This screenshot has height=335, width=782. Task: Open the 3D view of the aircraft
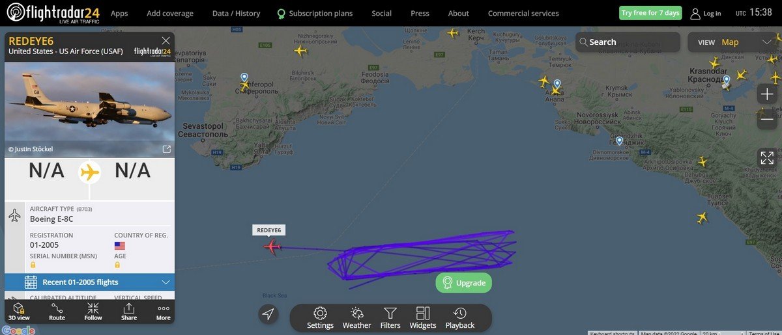[19, 312]
